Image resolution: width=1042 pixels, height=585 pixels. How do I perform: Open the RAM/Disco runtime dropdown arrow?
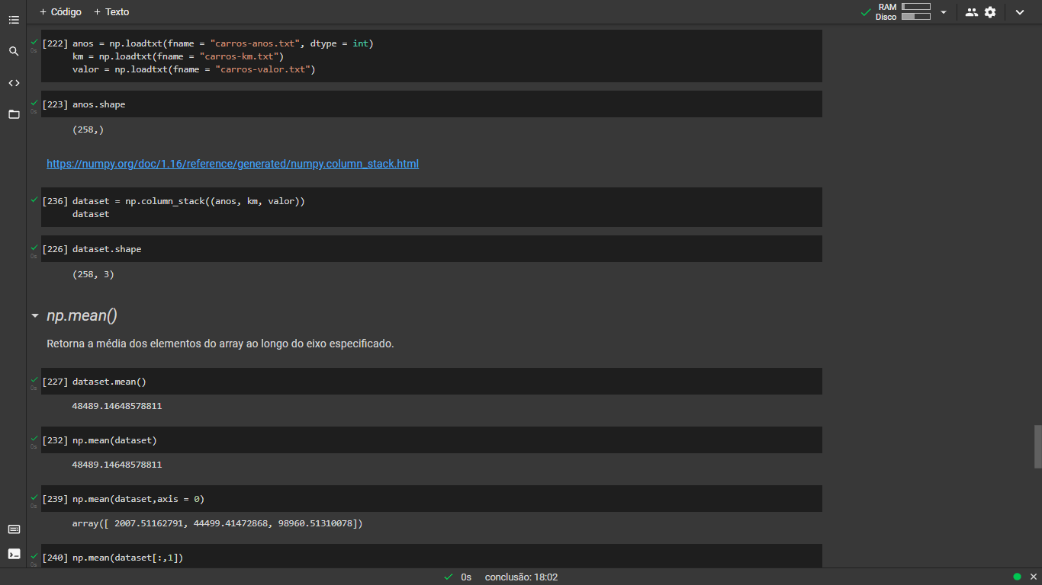click(944, 12)
